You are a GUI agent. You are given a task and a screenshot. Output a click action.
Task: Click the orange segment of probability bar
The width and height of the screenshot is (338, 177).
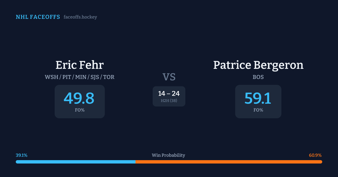click(x=229, y=162)
